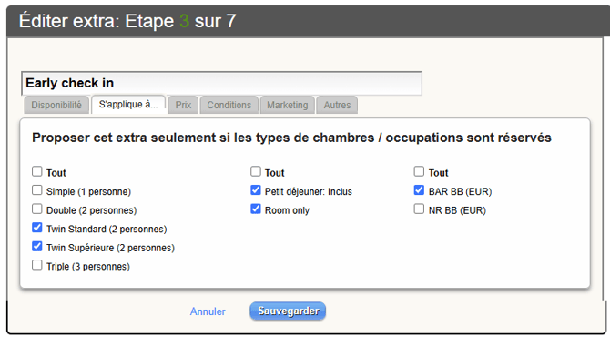The image size is (610, 337).
Task: Go to the Conditions tab
Action: (x=229, y=105)
